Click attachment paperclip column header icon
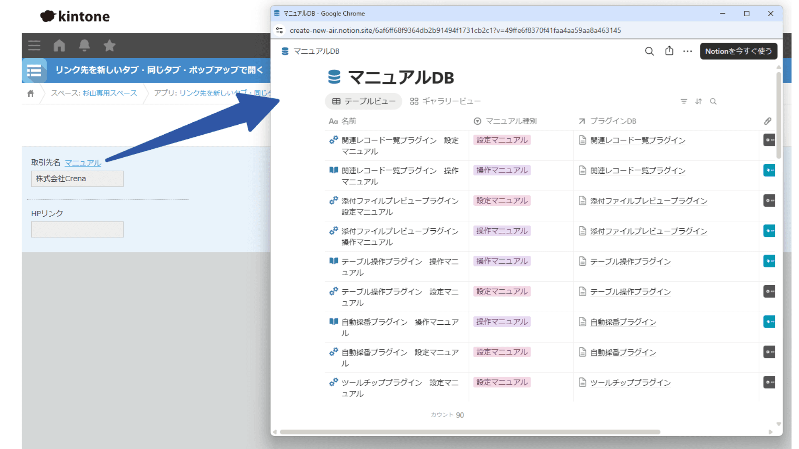This screenshot has height=449, width=799. coord(768,121)
